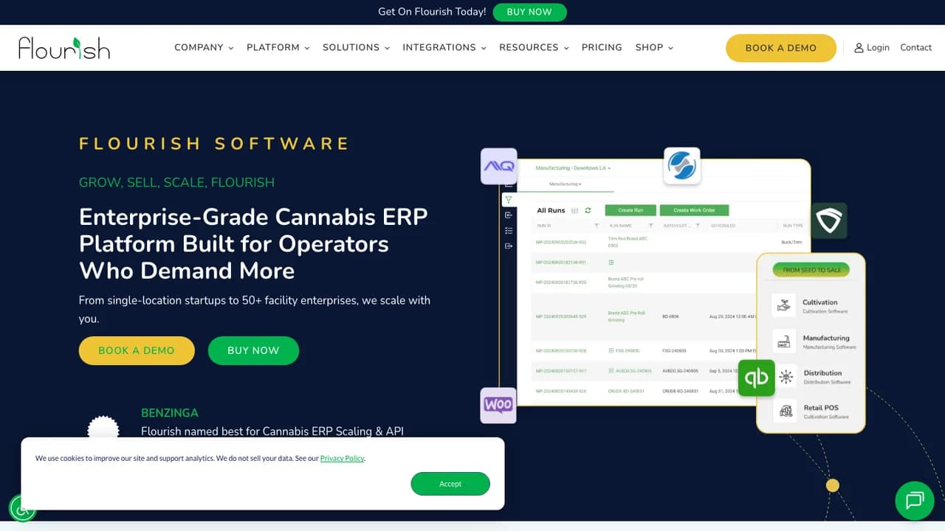Click the refresh icon beside All Runs
Viewport: 945px width, 531px height.
click(x=588, y=211)
